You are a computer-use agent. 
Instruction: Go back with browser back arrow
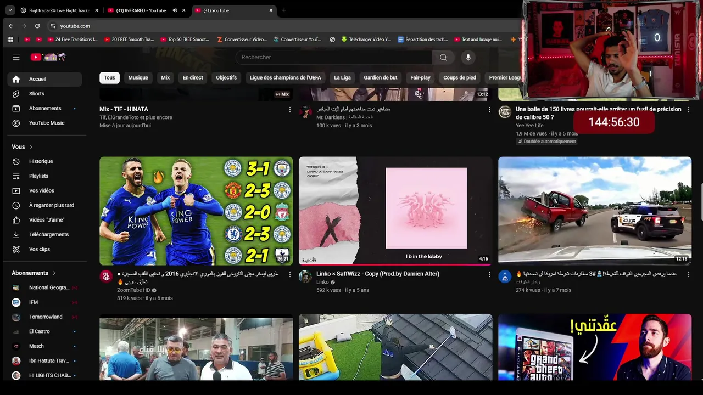10,26
